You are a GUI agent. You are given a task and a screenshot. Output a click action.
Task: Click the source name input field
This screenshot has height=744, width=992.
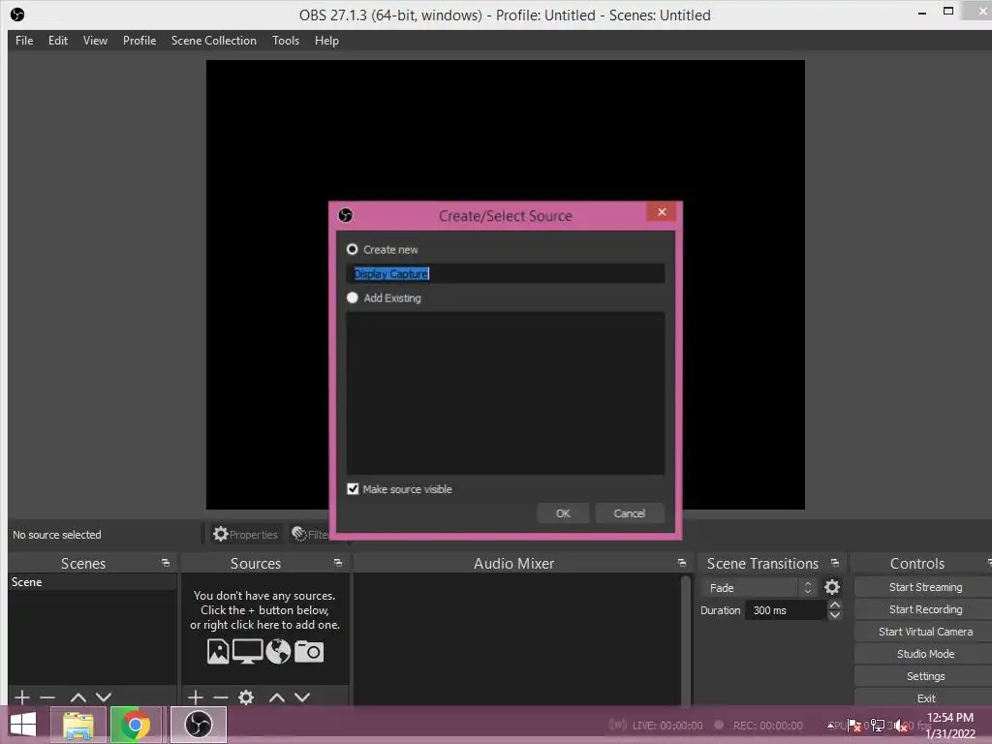point(506,273)
